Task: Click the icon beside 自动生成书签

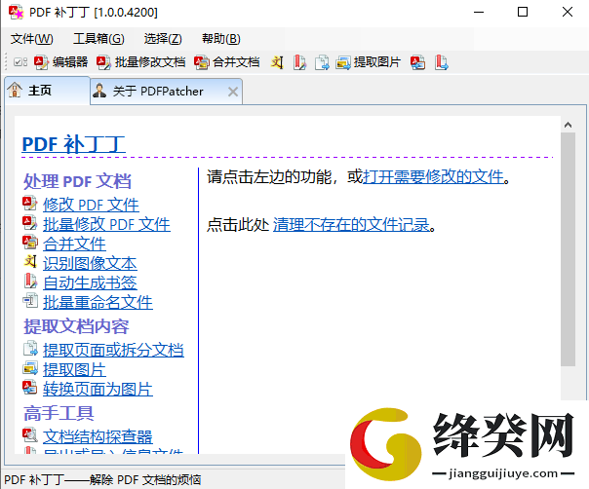Action: (30, 282)
